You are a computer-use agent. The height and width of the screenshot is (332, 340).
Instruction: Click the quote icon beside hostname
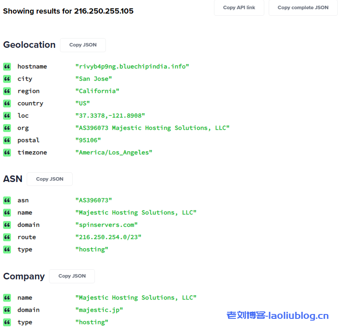pyautogui.click(x=7, y=67)
